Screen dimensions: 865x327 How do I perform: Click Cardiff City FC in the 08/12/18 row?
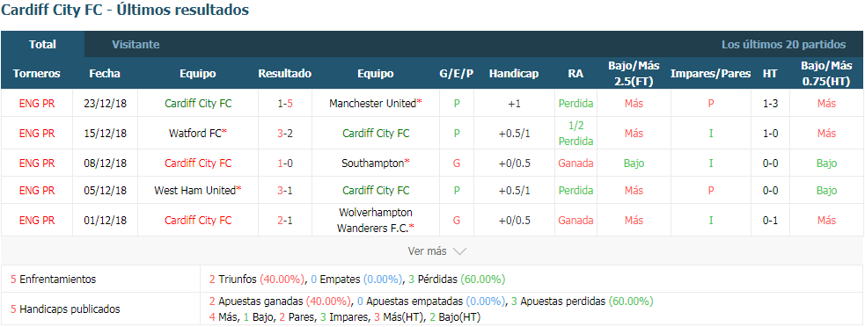(197, 163)
